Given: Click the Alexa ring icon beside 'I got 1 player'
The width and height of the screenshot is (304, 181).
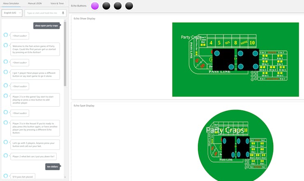Looking at the screenshot, I should (x=6, y=72).
